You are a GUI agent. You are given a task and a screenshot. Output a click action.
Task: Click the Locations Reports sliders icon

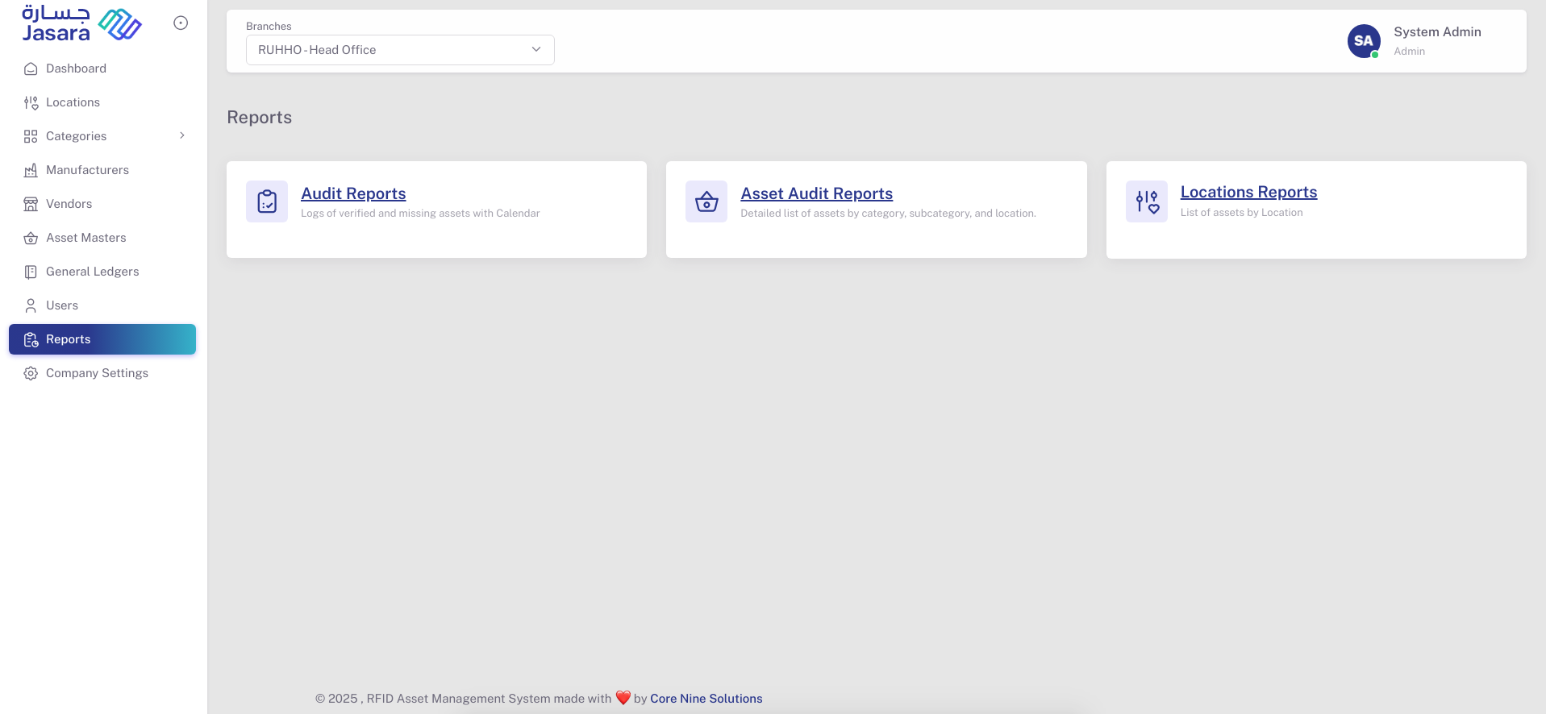1146,201
